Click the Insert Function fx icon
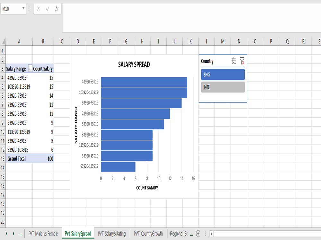 (x=56, y=9)
